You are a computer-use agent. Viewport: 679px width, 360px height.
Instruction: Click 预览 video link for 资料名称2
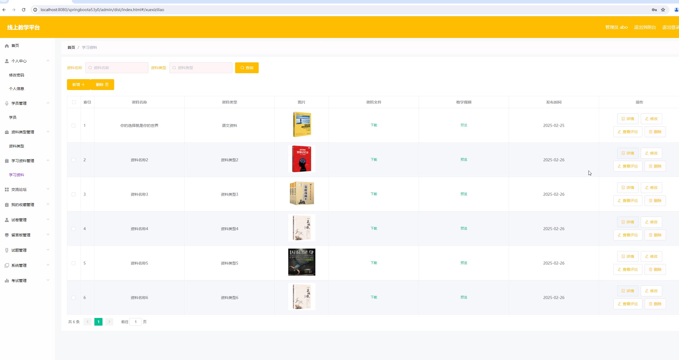464,160
